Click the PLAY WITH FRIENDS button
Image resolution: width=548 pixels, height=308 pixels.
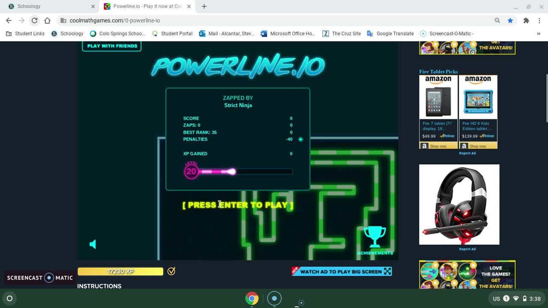(111, 46)
